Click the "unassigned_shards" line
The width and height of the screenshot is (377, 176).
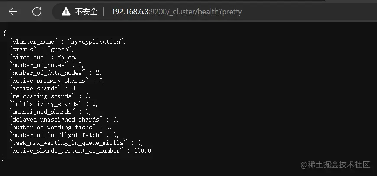[50, 112]
